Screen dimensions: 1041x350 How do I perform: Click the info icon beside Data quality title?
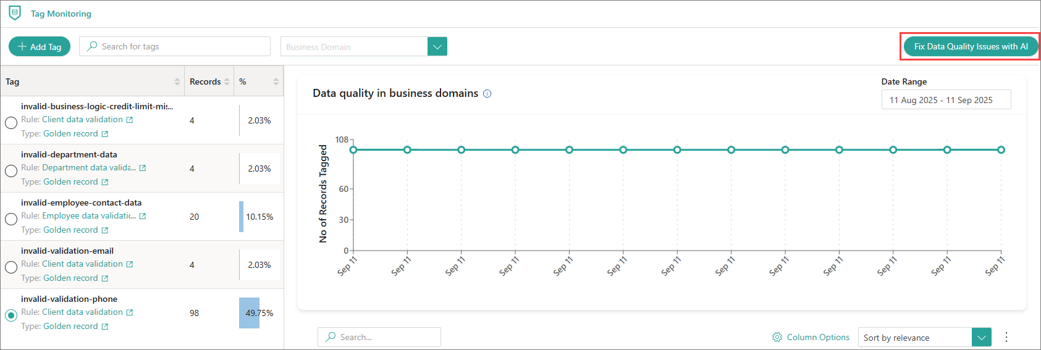click(x=487, y=94)
